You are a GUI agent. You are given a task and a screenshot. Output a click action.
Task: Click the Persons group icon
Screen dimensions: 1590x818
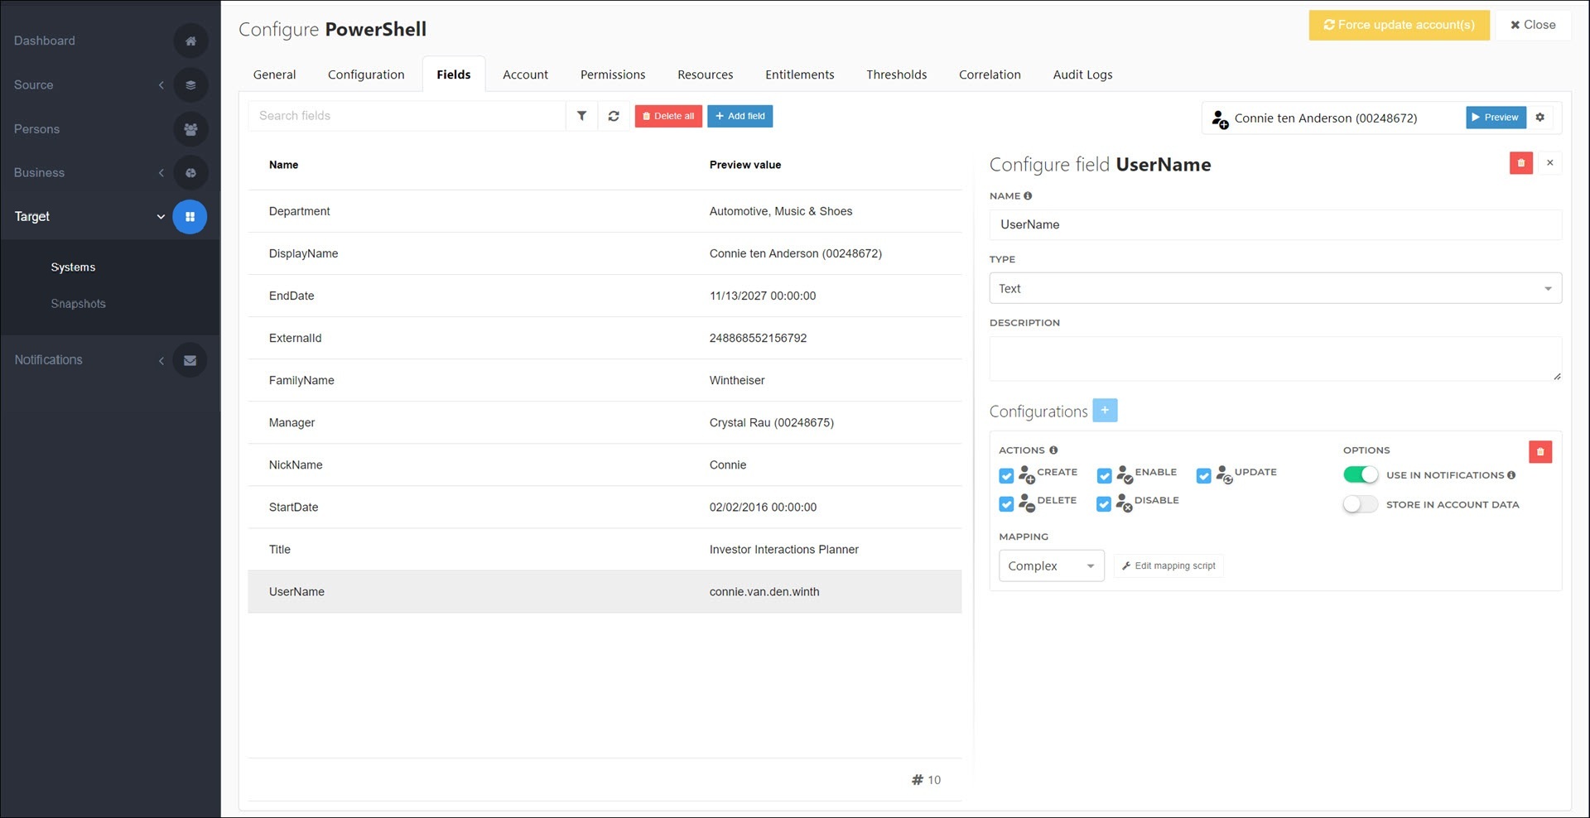point(190,129)
